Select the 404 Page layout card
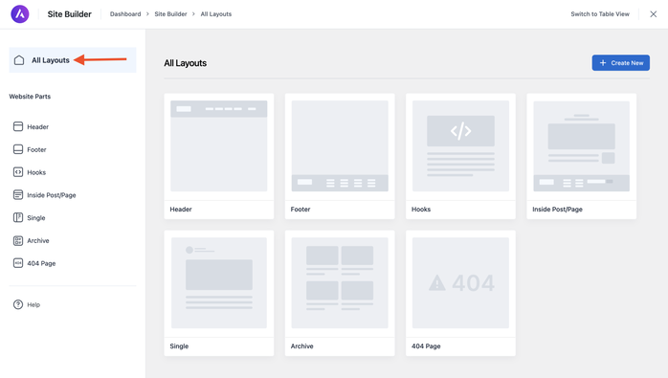Viewport: 668px width, 378px height. 460,293
